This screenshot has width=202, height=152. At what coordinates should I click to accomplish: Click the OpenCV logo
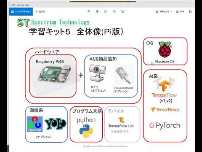click(35, 124)
